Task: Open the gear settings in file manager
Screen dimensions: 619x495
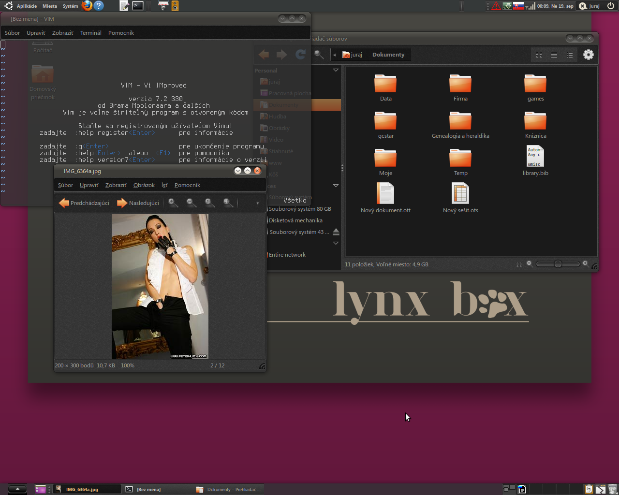Action: [588, 55]
